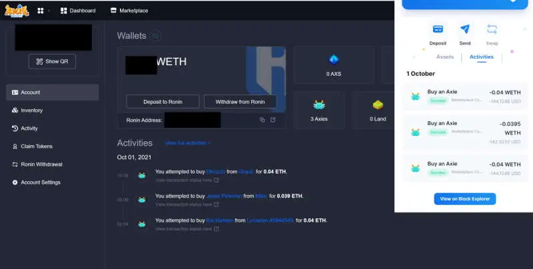The width and height of the screenshot is (533, 269).
Task: Click the Swap arrows icon
Action: 492,29
